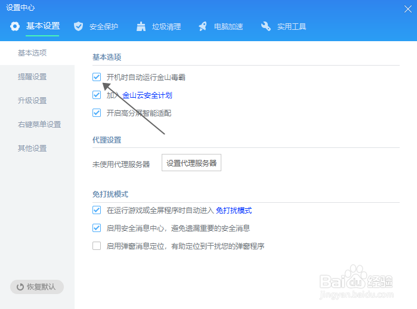Open the blue 免打扰模式 link
The width and height of the screenshot is (417, 309).
(x=234, y=211)
